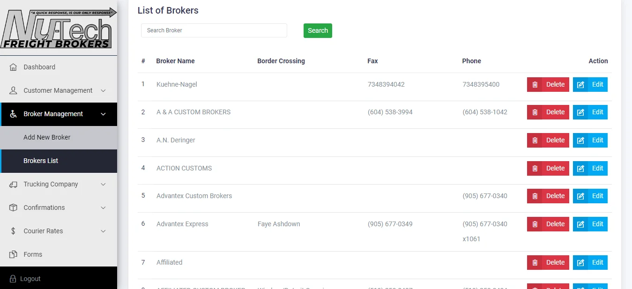Expand Trucking Company submenu chevron
The image size is (632, 289).
pyautogui.click(x=104, y=184)
